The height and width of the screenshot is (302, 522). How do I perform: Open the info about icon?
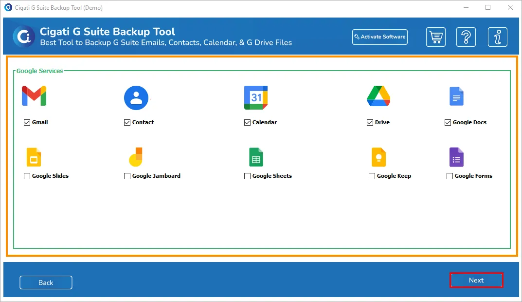coord(498,37)
